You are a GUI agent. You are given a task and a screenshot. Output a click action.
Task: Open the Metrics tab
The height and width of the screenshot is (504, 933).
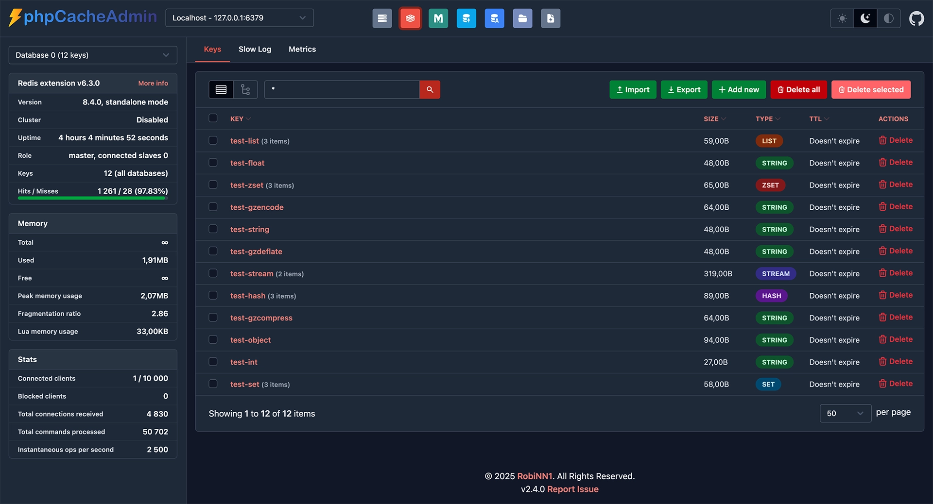(x=302, y=49)
